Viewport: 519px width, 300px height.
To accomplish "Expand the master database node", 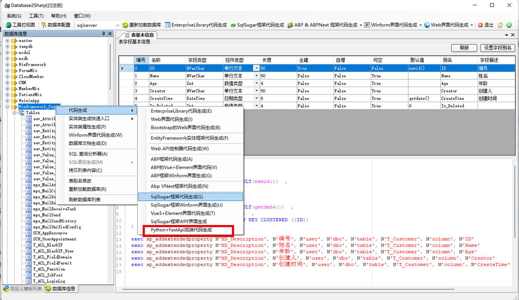I will click(x=7, y=41).
